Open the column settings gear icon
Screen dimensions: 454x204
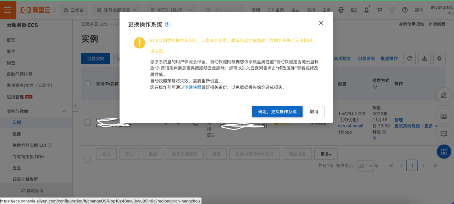coord(439,59)
